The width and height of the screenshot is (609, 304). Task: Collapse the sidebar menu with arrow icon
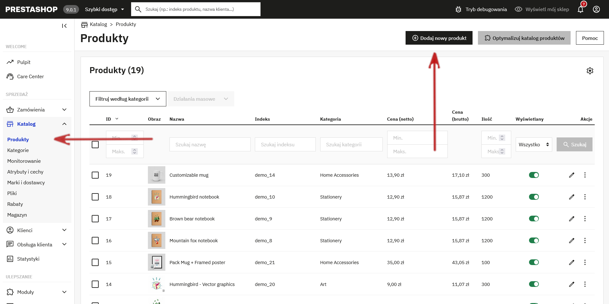click(64, 26)
